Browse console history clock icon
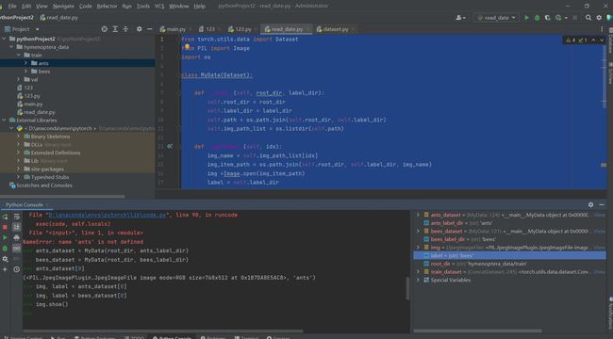613x339 pixels. (x=16, y=269)
